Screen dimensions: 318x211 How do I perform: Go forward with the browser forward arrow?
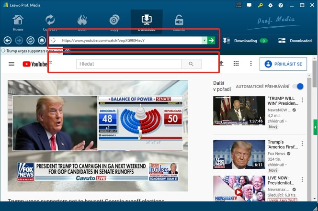pos(19,41)
